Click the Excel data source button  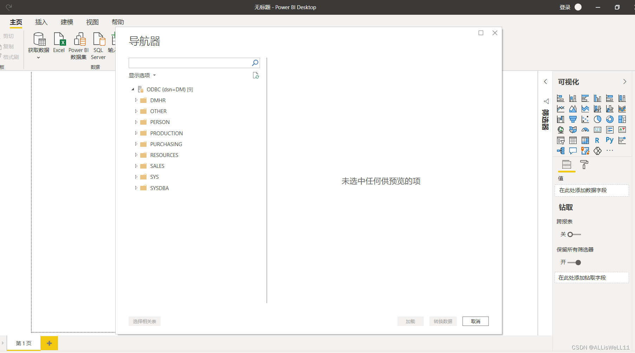pyautogui.click(x=59, y=43)
